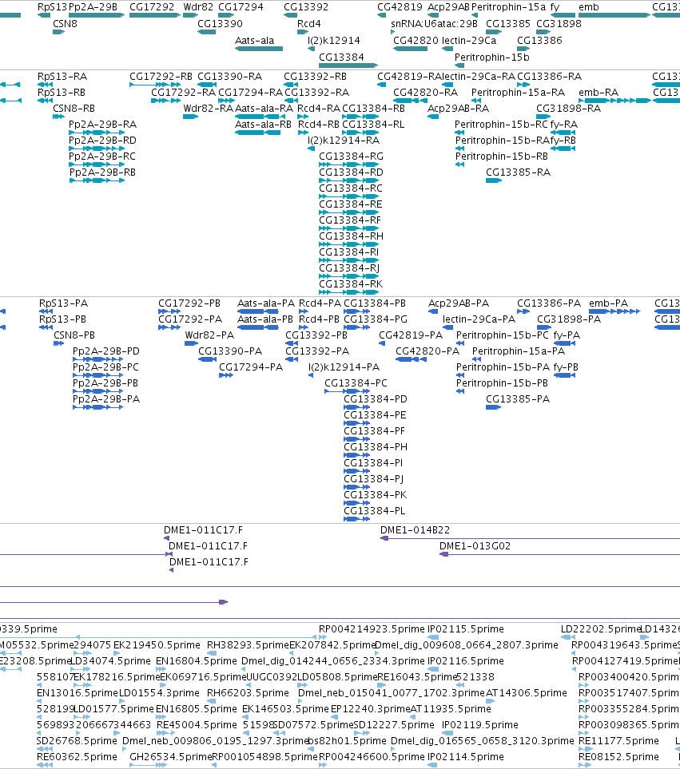The image size is (680, 769).
Task: Click the Peritrophin-15a gene label
Action: [508, 7]
